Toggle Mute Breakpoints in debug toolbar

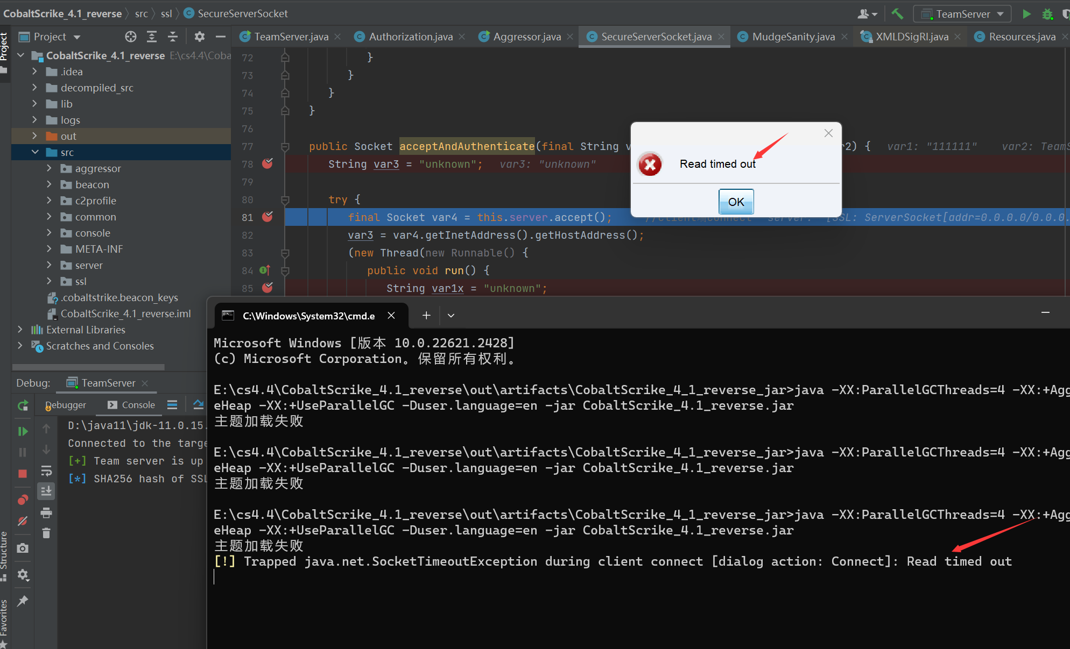(23, 521)
